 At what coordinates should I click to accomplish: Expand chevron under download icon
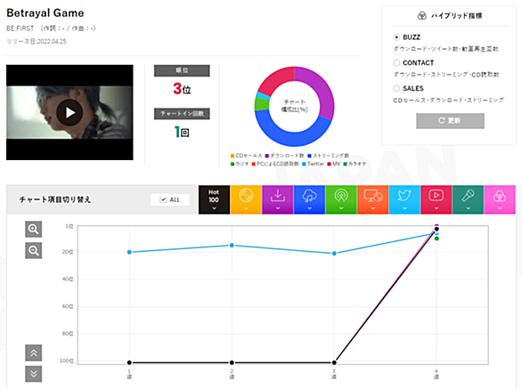coord(278,208)
